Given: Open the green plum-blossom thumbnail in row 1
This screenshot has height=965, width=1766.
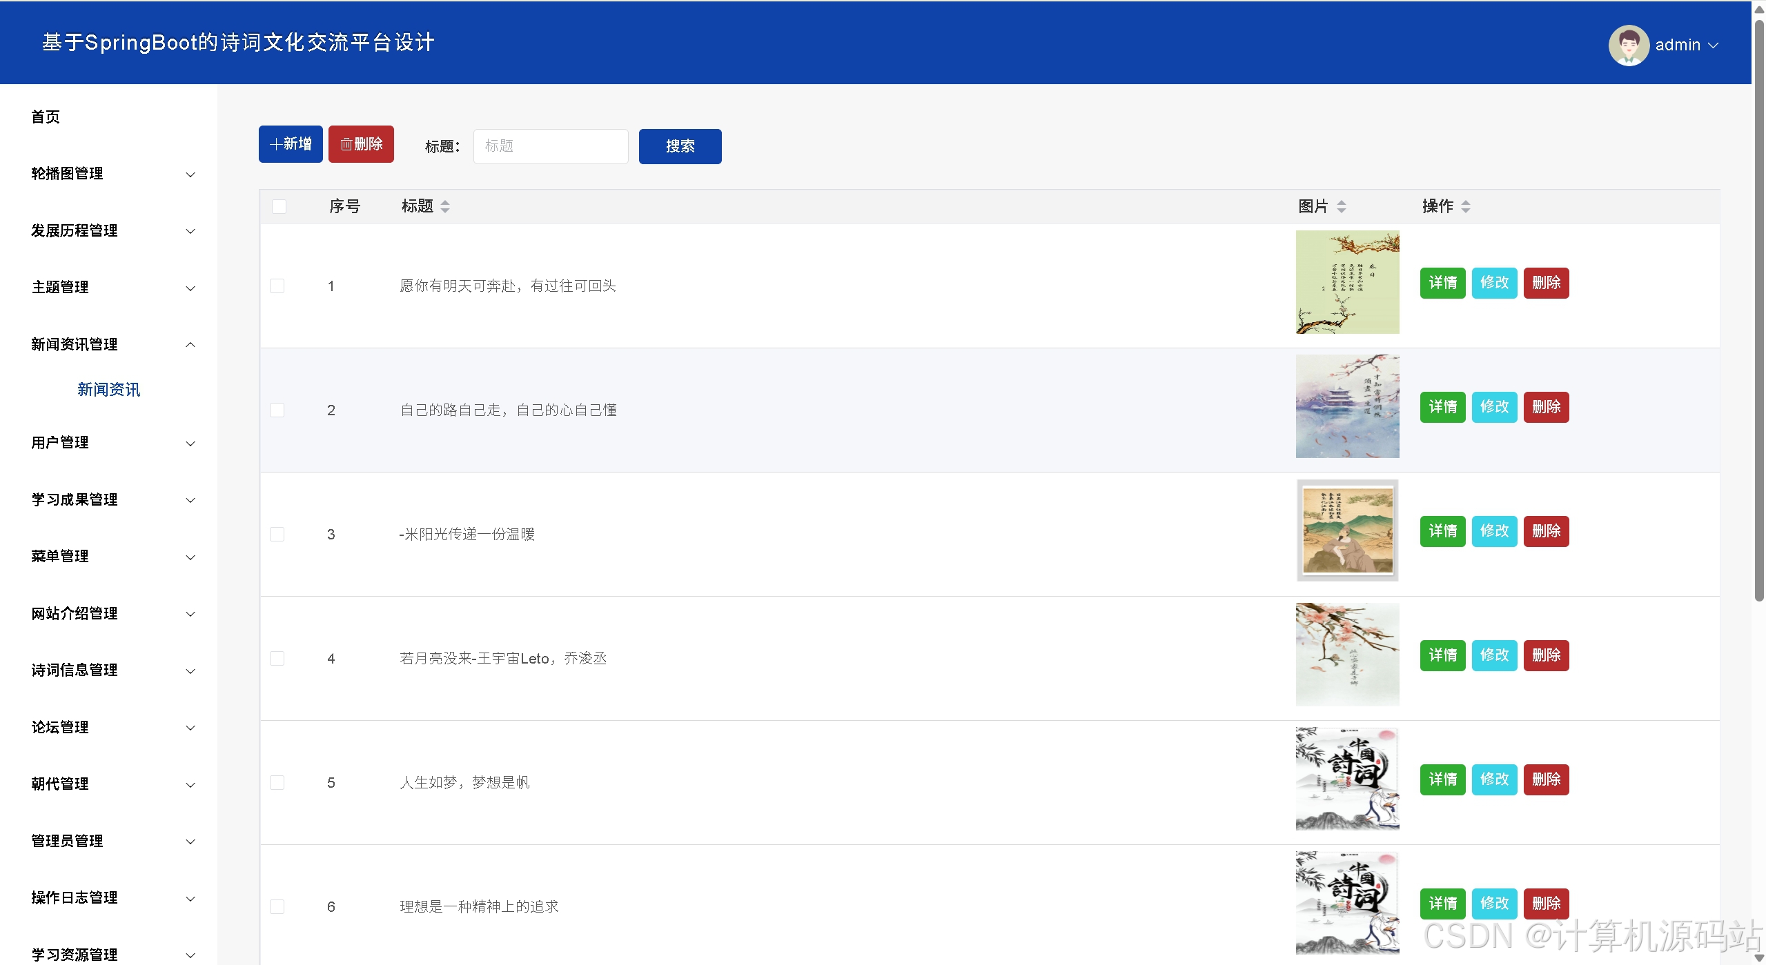Looking at the screenshot, I should [1347, 282].
